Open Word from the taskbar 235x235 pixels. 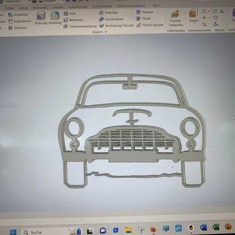point(203,227)
